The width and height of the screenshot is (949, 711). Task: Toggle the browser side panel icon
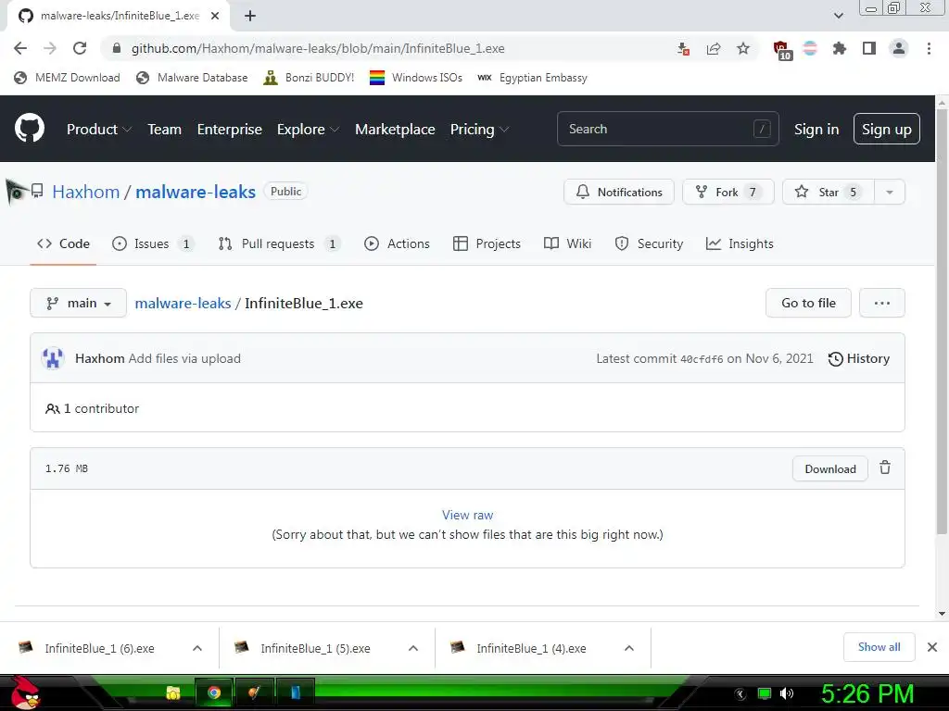click(x=869, y=48)
